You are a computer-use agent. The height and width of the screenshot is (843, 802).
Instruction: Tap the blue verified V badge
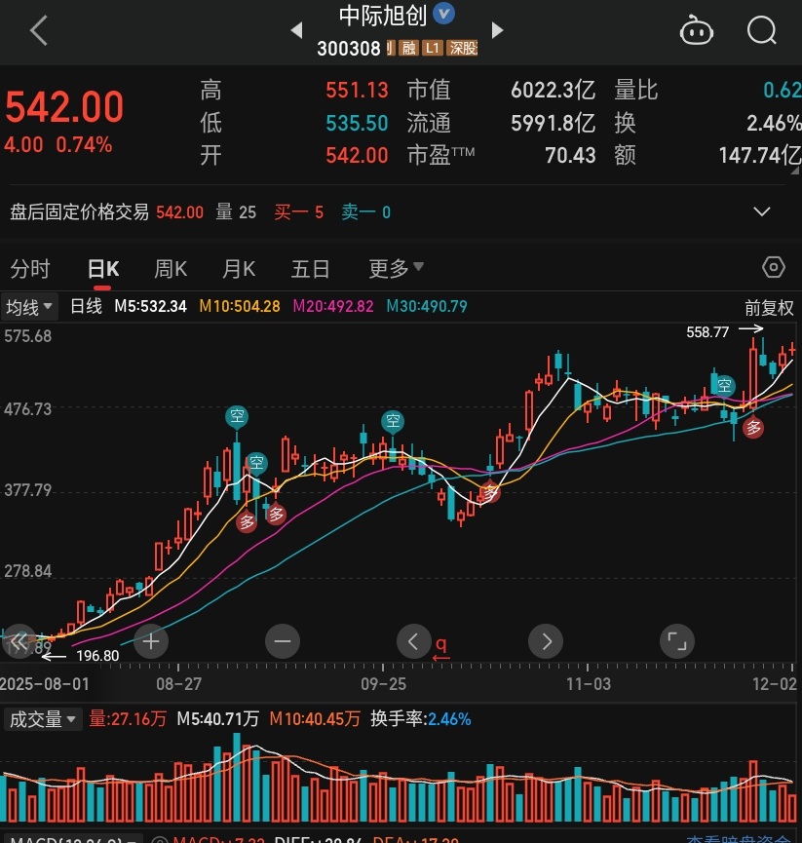444,14
